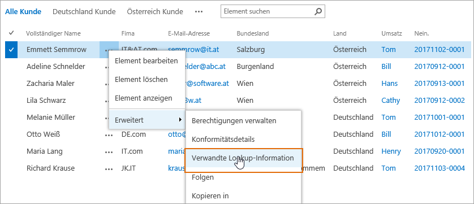Select the Richard Krause name cell
Viewport: 474px width, 204px height.
[50, 168]
